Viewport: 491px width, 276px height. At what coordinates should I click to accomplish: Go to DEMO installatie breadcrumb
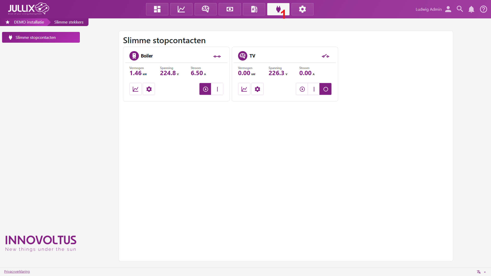click(x=29, y=22)
